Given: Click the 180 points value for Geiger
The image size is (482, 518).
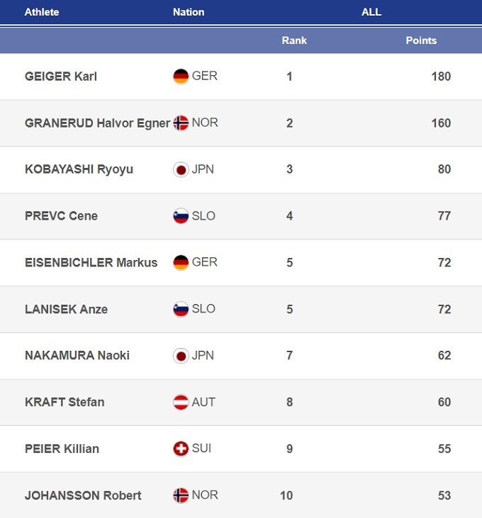Looking at the screenshot, I should coord(441,77).
